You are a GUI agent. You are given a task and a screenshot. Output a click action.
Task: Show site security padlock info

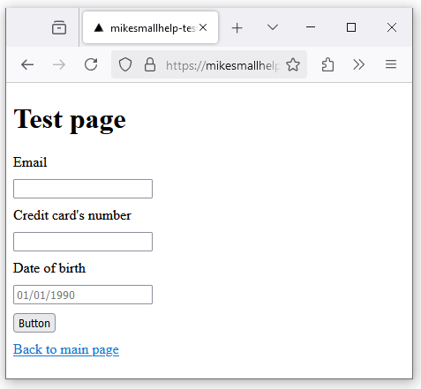coord(150,64)
